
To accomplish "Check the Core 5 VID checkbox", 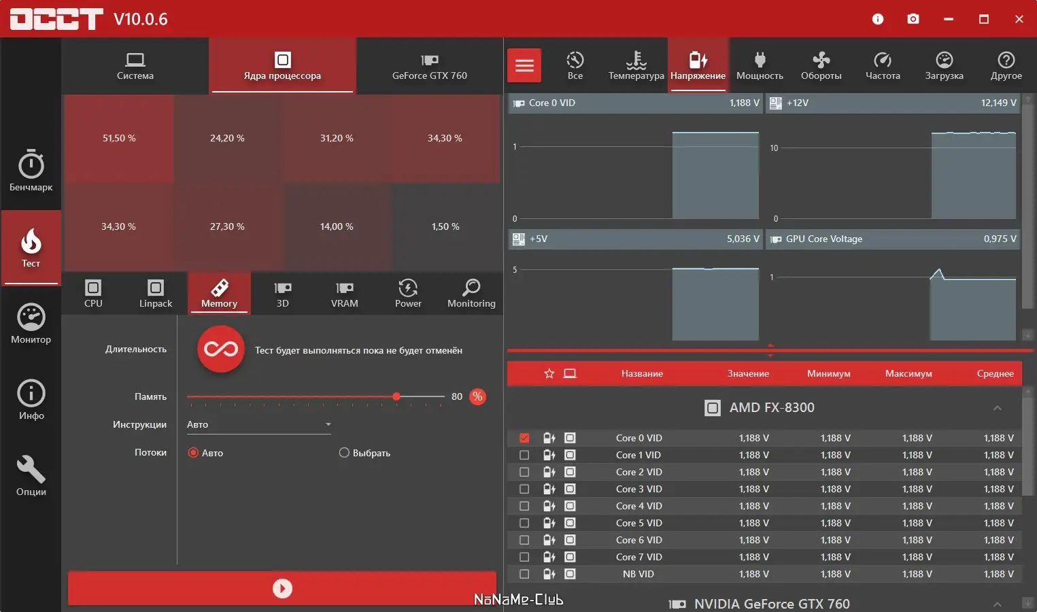I will pos(524,523).
